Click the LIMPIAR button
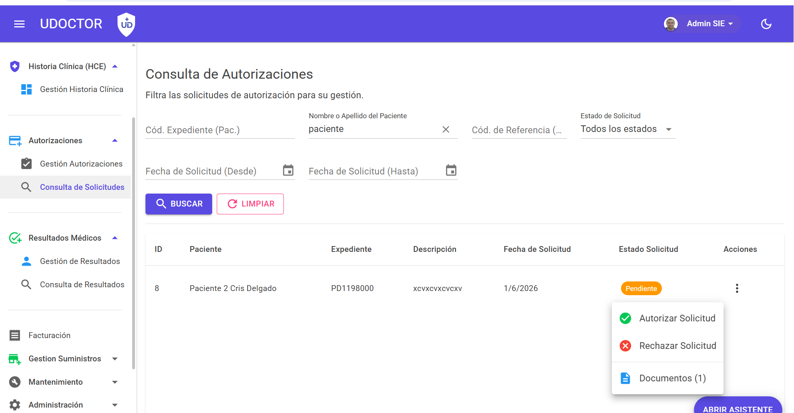794x413 pixels. 250,204
